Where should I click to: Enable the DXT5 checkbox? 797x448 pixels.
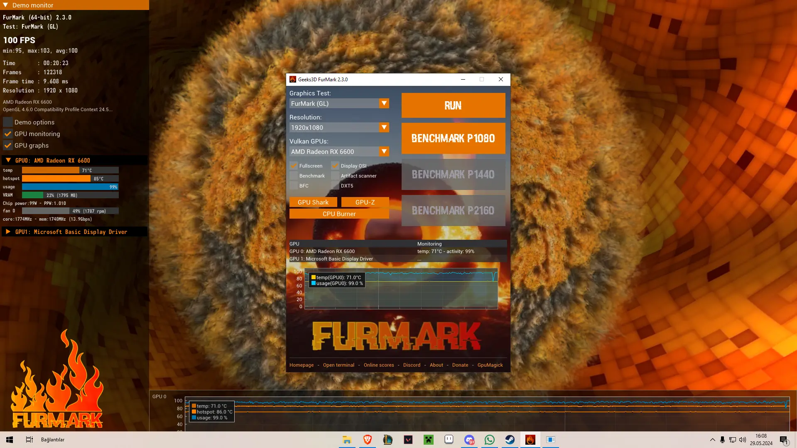(x=335, y=185)
